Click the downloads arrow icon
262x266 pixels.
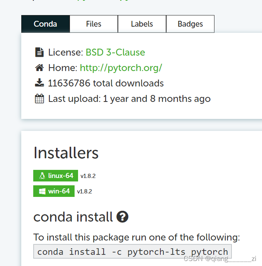tap(39, 83)
